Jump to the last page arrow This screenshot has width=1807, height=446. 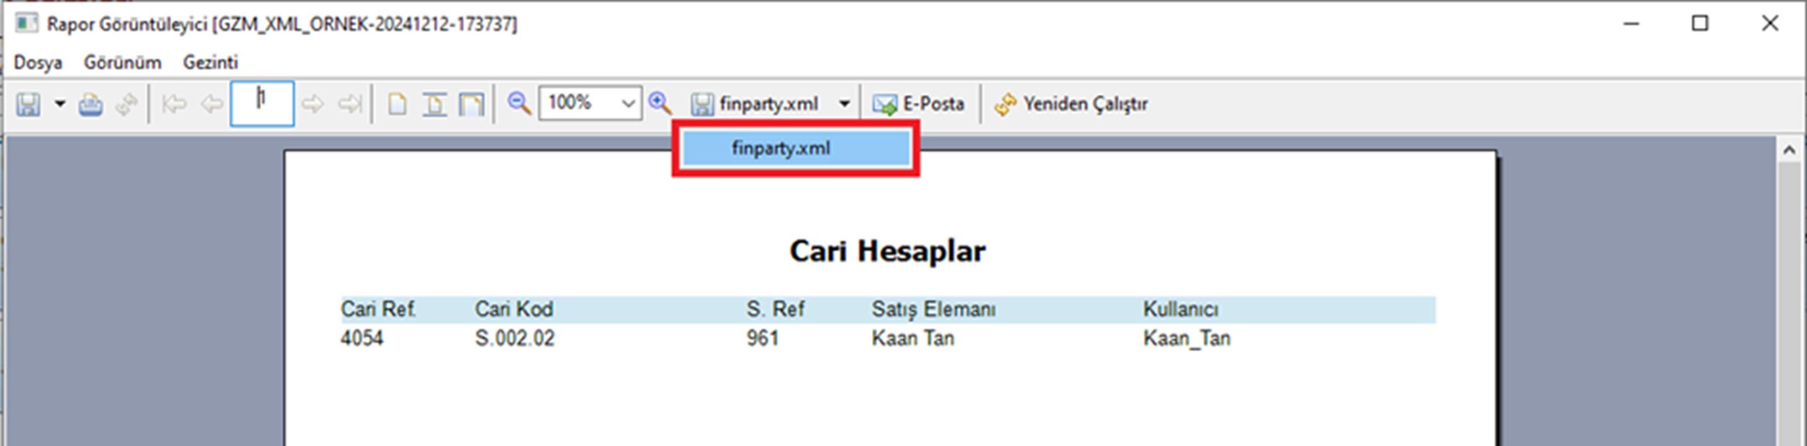[349, 104]
